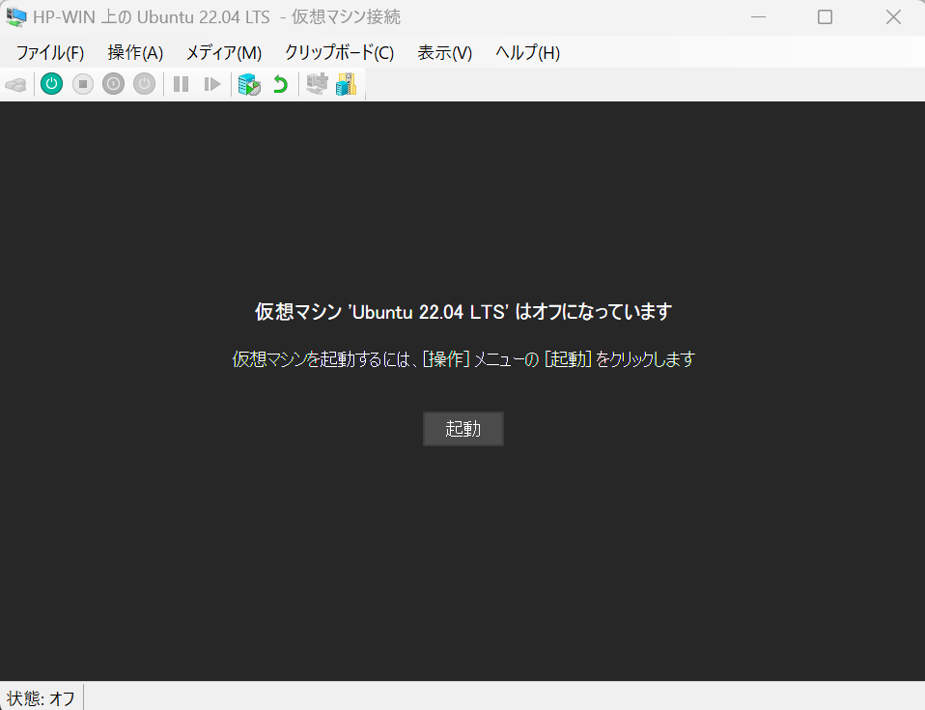Close the virtual machine connection window
925x710 pixels.
[893, 17]
